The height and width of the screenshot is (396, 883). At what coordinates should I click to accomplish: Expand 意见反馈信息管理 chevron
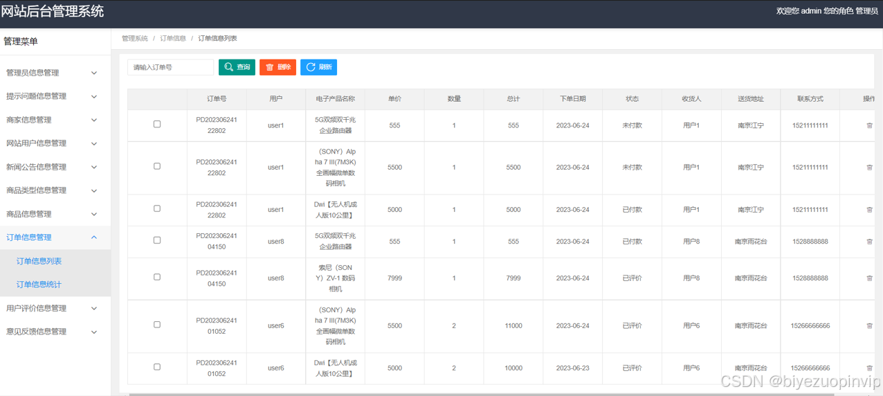94,332
